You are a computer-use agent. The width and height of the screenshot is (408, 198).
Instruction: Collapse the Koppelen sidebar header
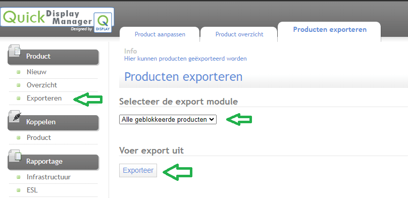[x=53, y=122]
